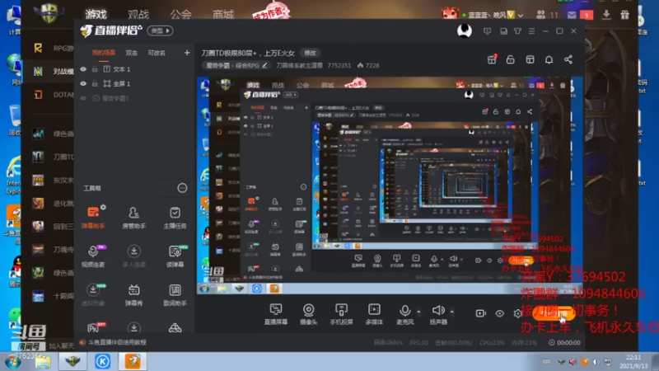The height and width of the screenshot is (371, 659).
Task: Open the 读弹幕 tool
Action: click(175, 256)
